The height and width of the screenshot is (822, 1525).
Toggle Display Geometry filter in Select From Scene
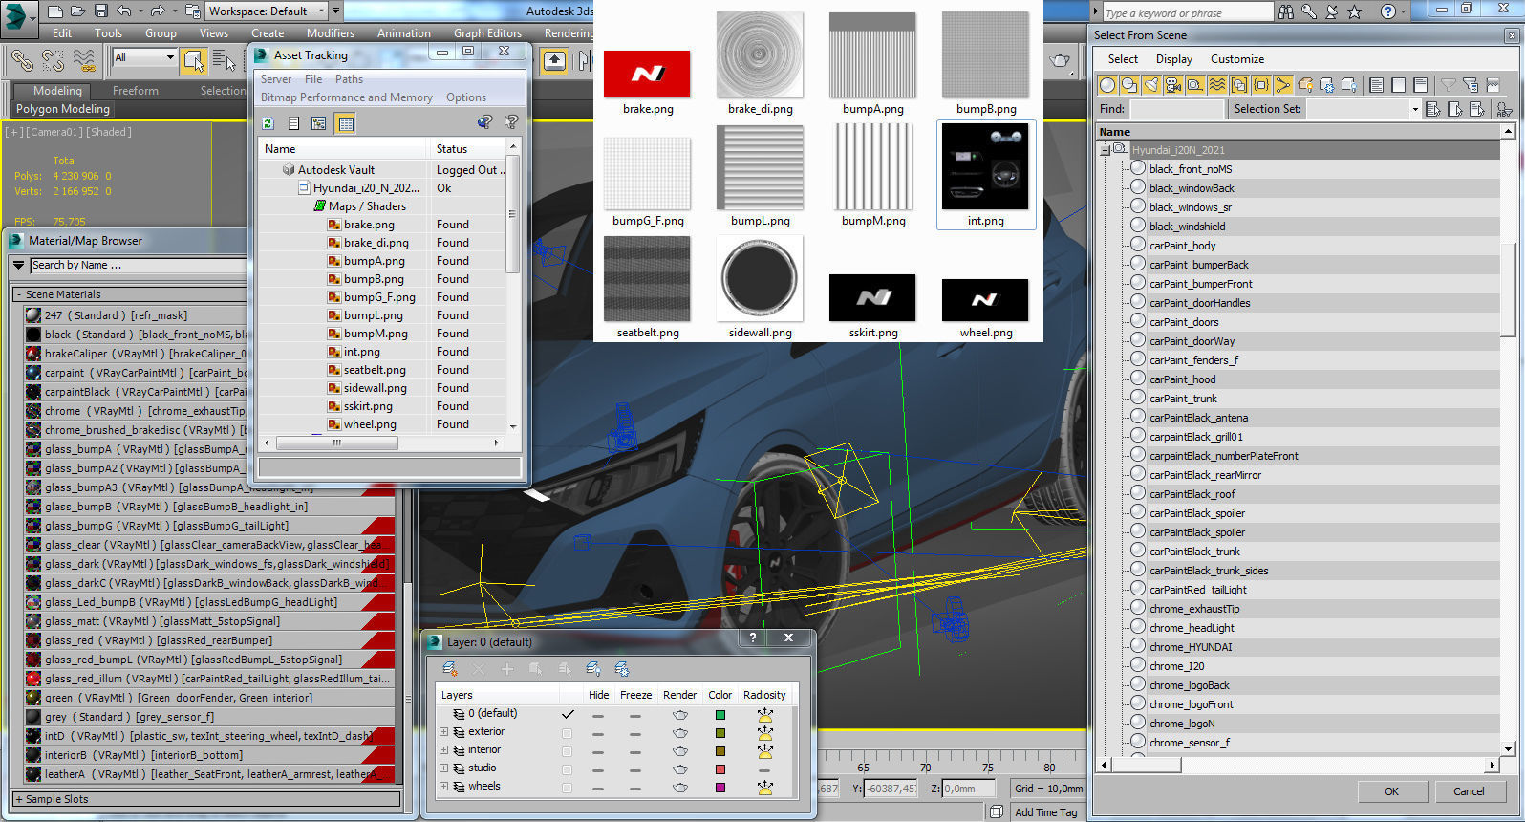pos(1107,85)
